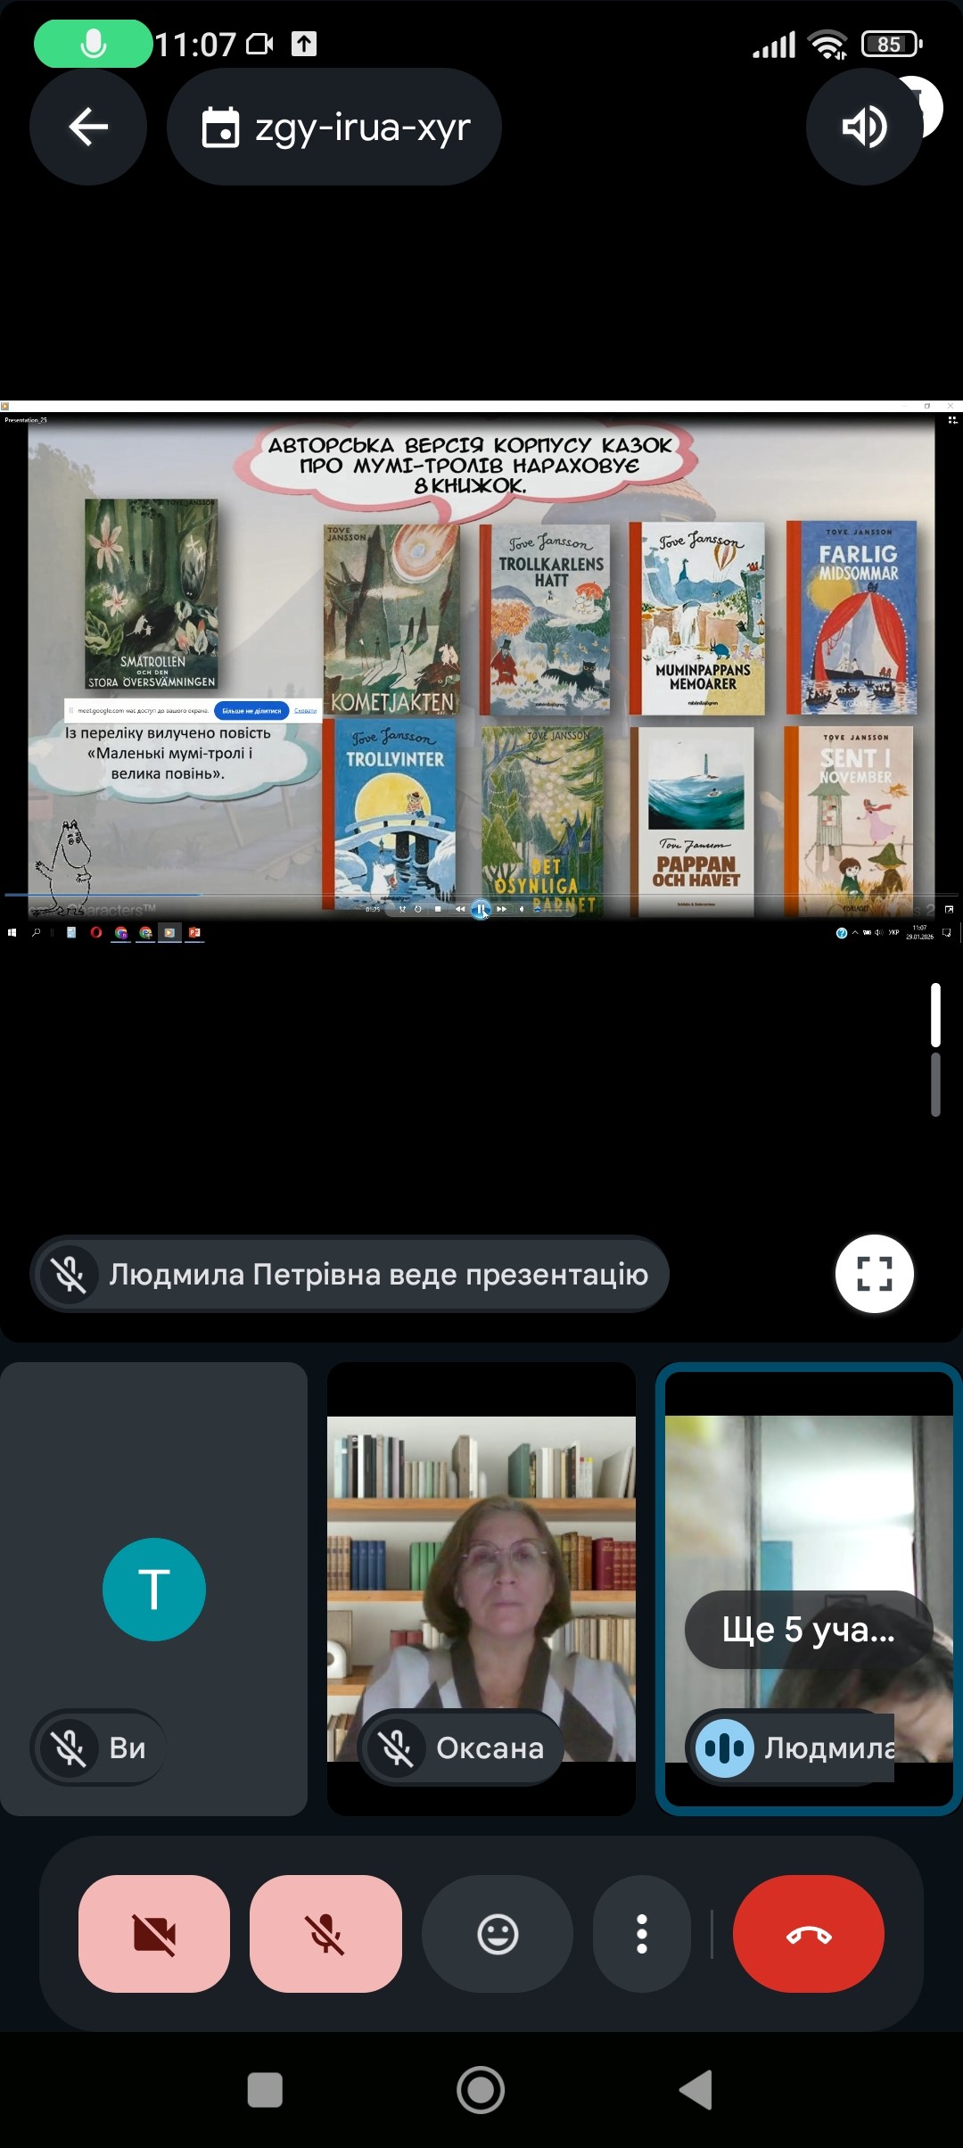963x2148 pixels.
Task: Tap the Людмила Петрівна presenting label
Action: coord(350,1274)
